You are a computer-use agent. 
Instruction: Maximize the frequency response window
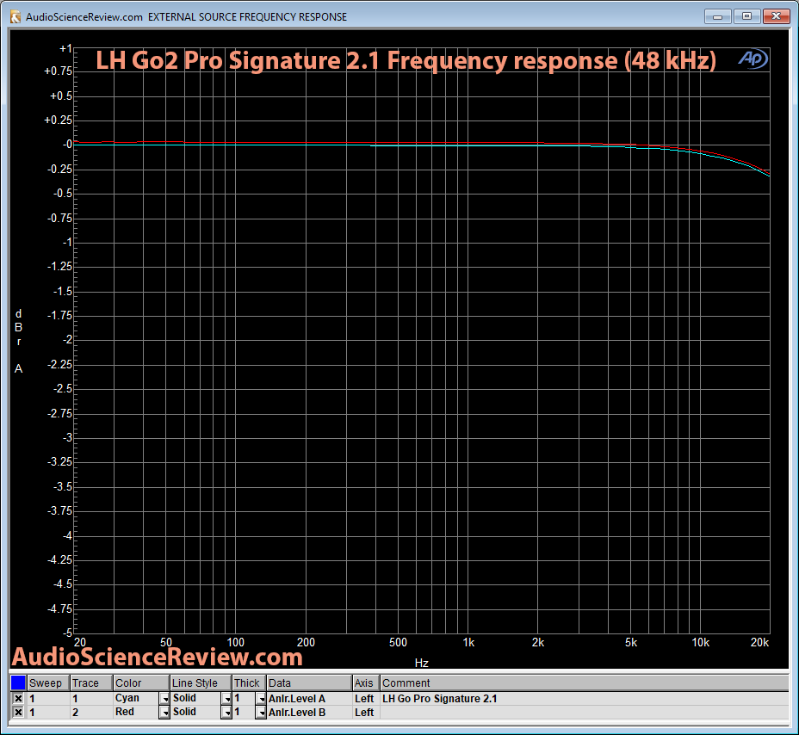[747, 16]
